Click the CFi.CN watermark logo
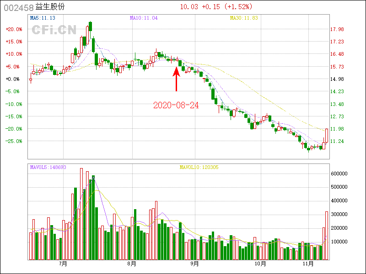The image size is (366, 274). coord(54,30)
